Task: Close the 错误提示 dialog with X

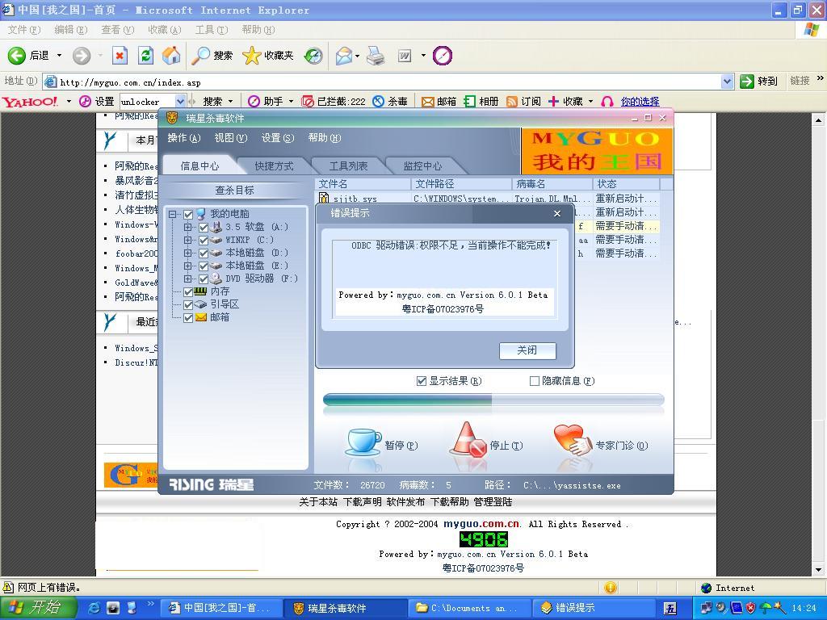Action: 557,213
